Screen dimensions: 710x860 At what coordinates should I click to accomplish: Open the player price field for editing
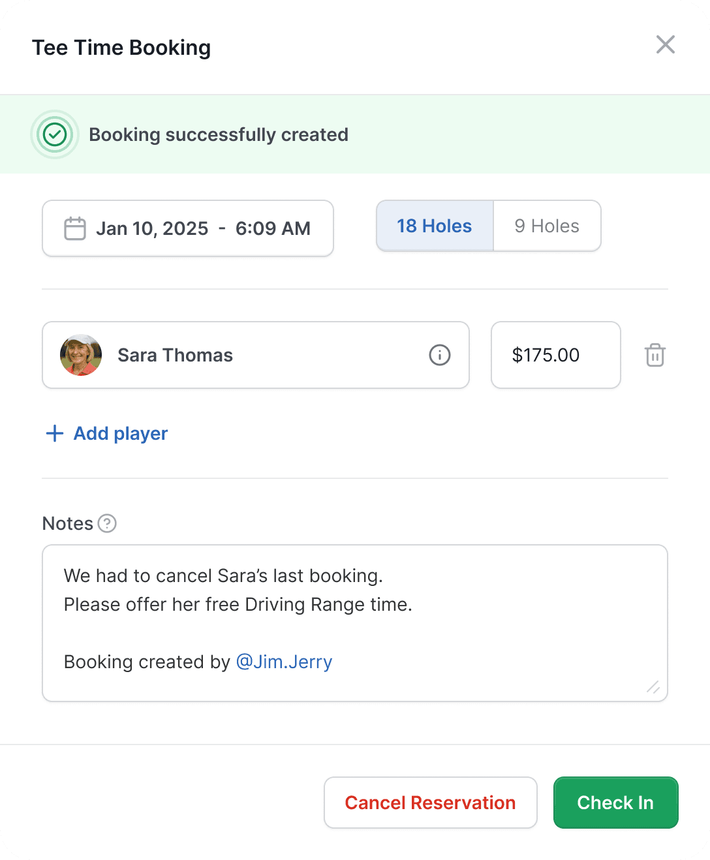[555, 355]
